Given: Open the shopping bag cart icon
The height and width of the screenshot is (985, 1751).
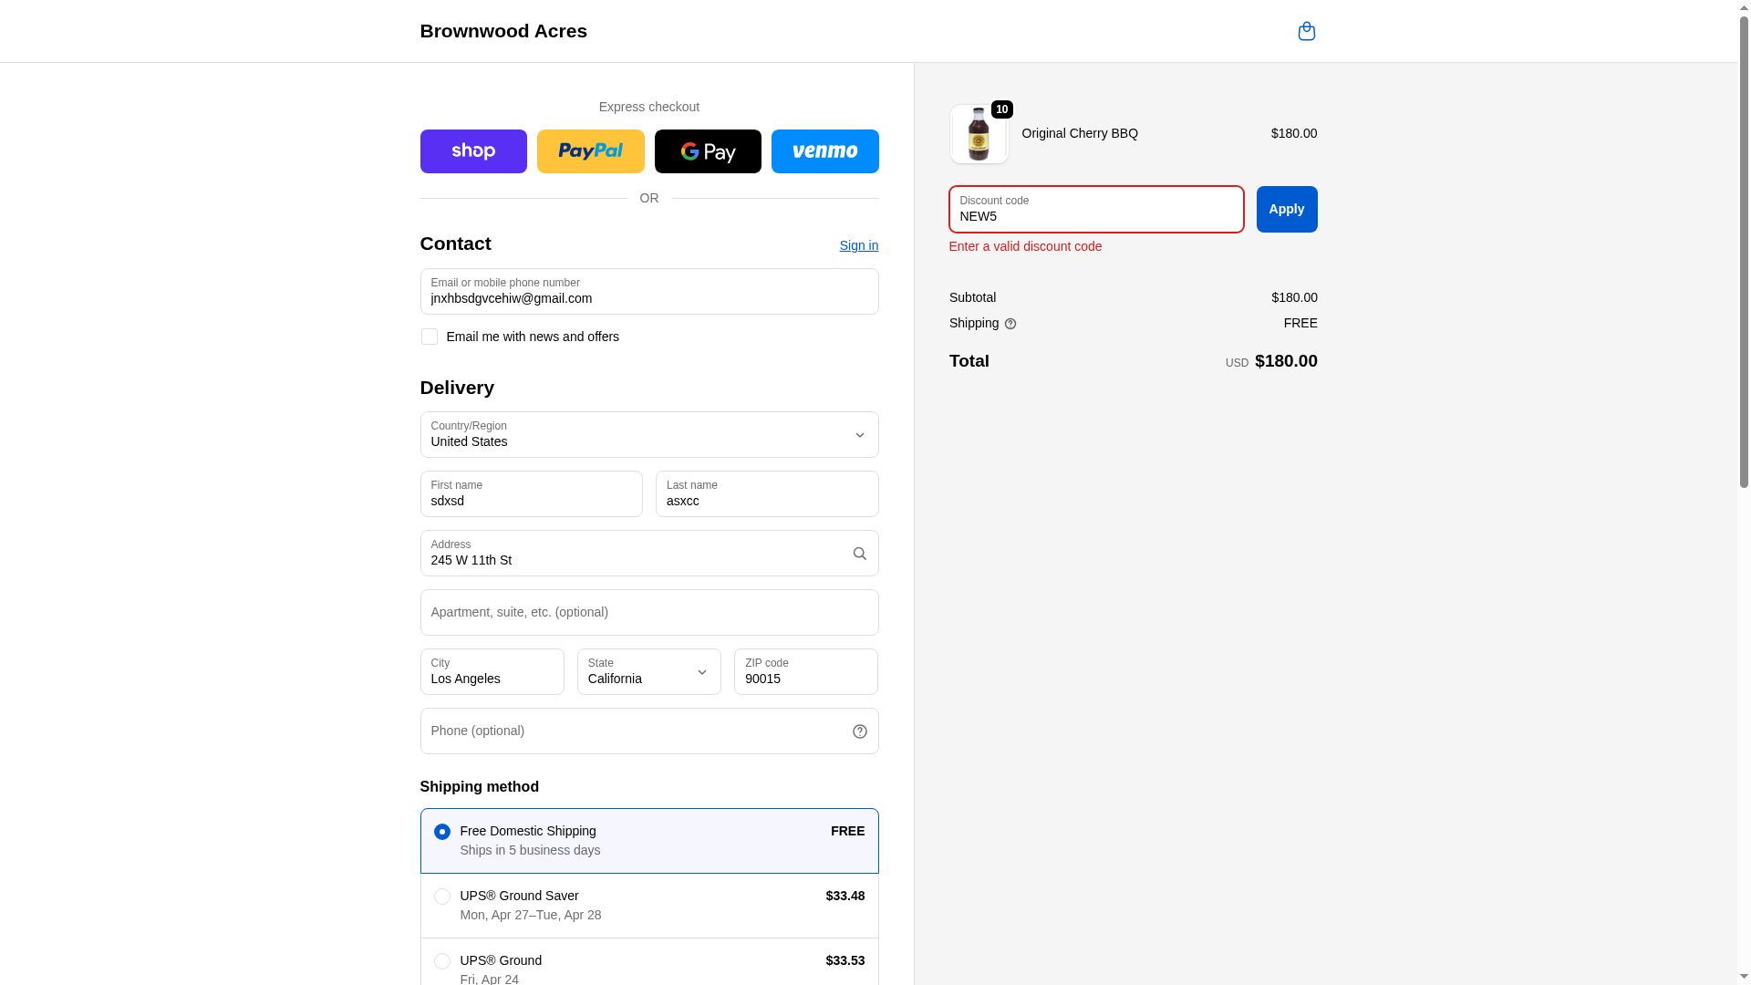Looking at the screenshot, I should [1306, 31].
